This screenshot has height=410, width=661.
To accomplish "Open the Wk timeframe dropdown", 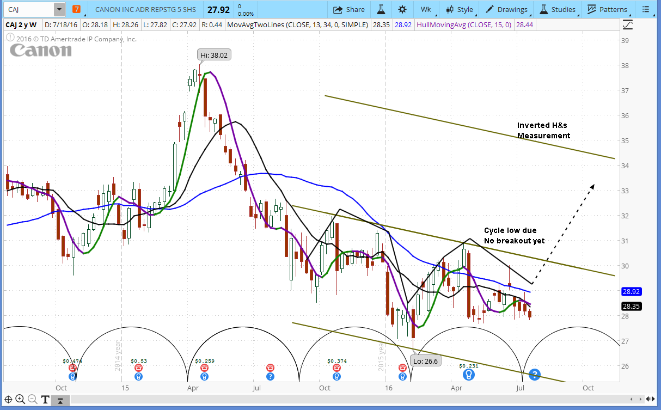I will (425, 9).
